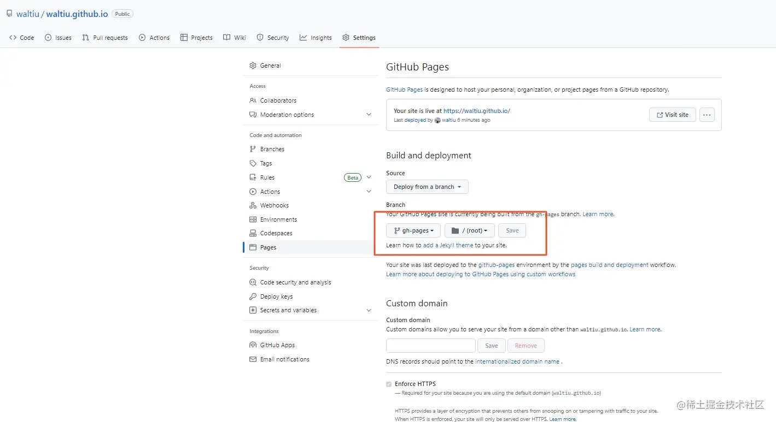Viewport: 776px width, 422px height.
Task: Click the Beta badge next to Rules
Action: pos(353,177)
